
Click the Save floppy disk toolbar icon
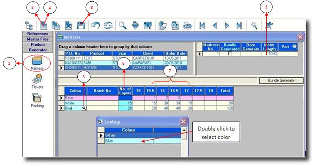pos(81,26)
